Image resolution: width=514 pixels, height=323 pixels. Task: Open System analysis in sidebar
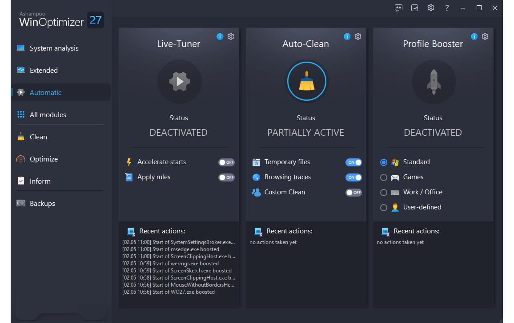tap(54, 48)
